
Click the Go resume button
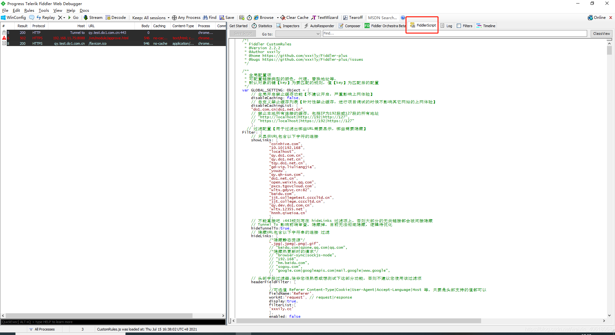pyautogui.click(x=73, y=18)
